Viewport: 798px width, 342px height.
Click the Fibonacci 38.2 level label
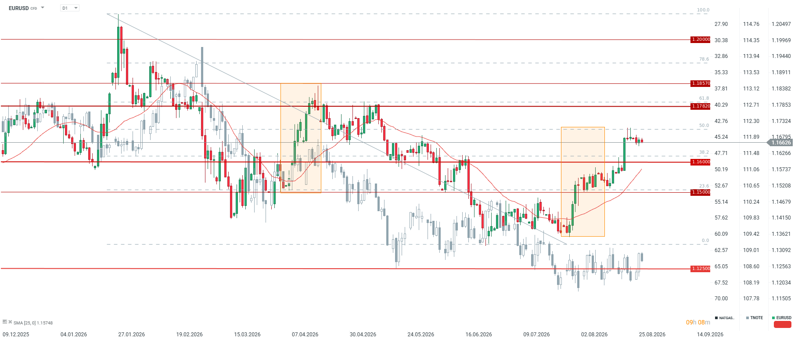(x=704, y=152)
